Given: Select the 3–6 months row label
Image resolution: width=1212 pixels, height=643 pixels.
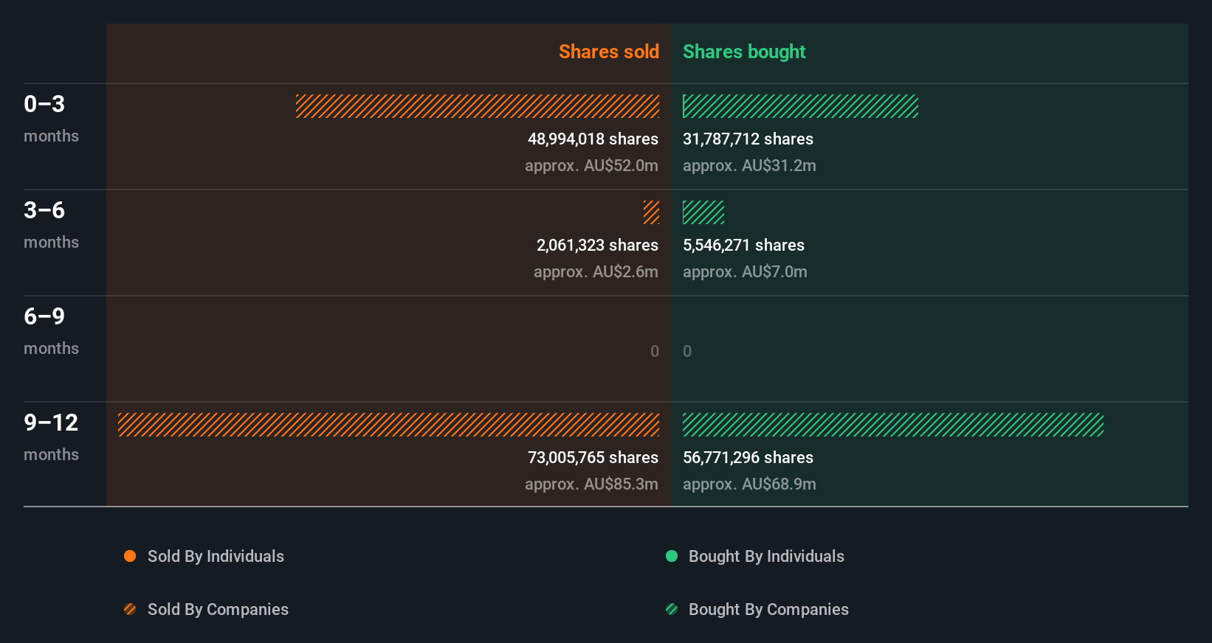Looking at the screenshot, I should [51, 225].
